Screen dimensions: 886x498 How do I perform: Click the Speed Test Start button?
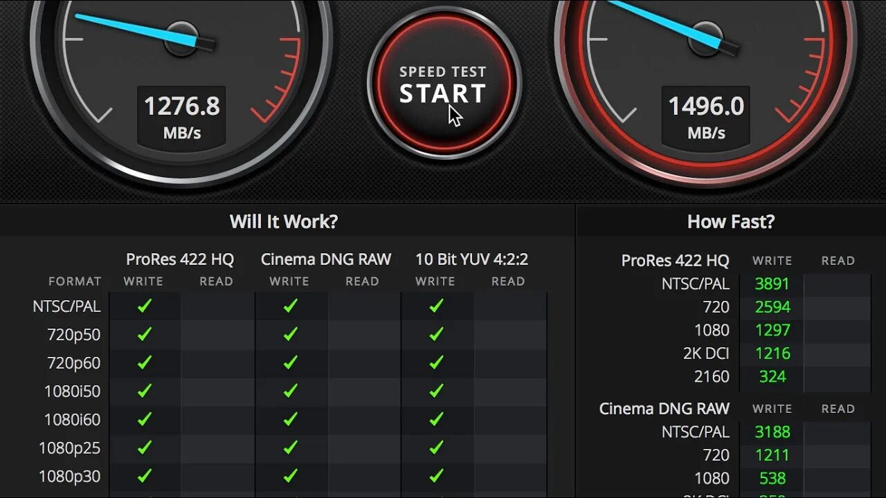(443, 83)
